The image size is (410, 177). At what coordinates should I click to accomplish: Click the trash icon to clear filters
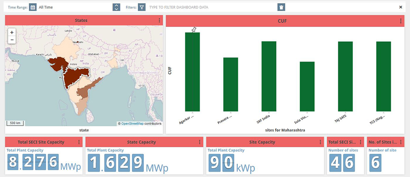281,7
